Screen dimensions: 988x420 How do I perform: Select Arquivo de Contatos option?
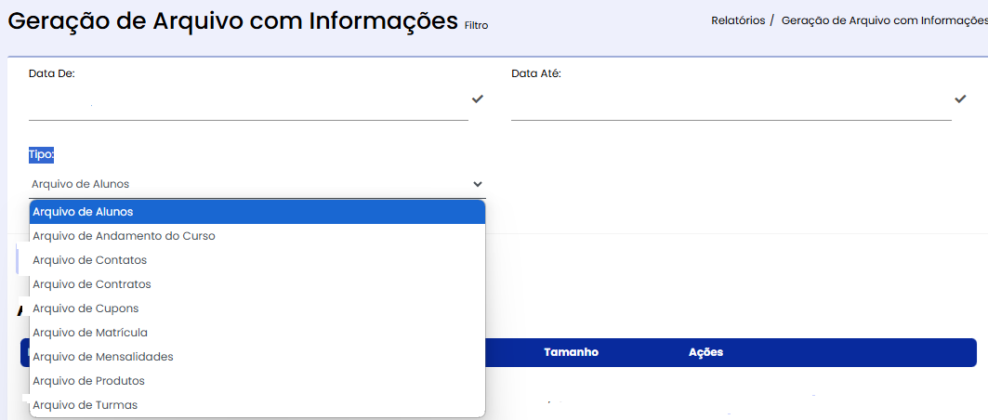257,260
